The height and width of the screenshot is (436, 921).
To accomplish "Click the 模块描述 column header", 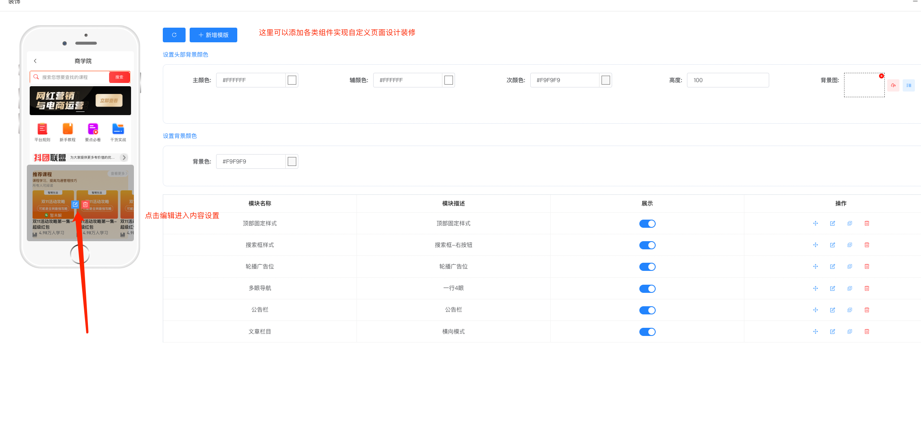I will (x=453, y=203).
